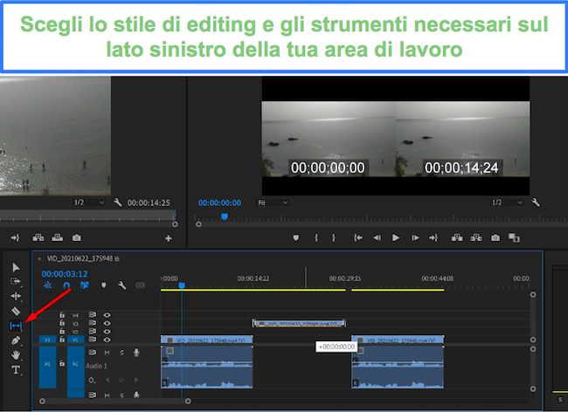Mark In point in Program monitor
The image size is (568, 412).
[316, 237]
